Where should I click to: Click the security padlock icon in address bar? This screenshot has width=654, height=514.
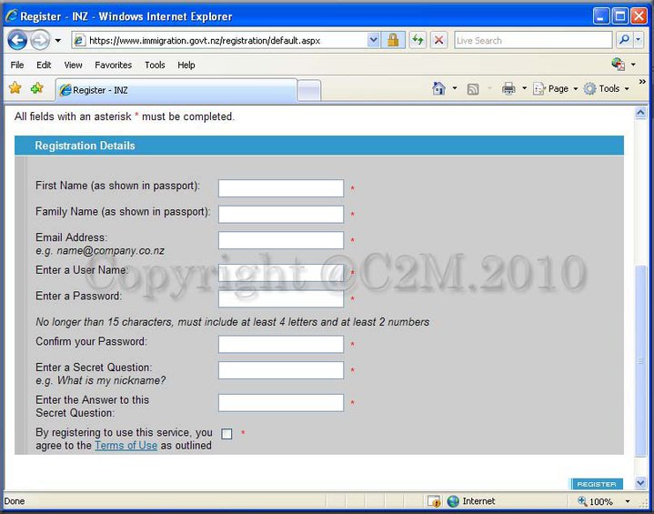[393, 40]
